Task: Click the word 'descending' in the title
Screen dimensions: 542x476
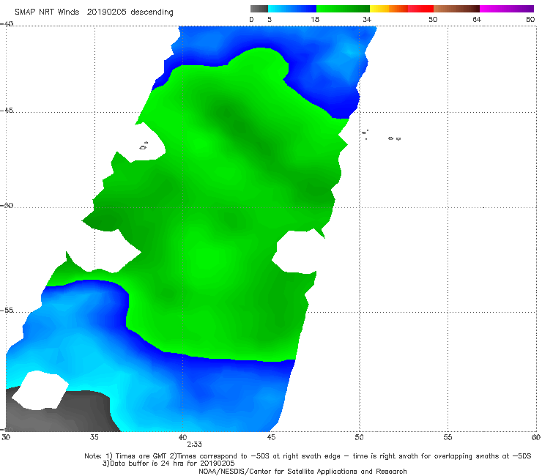Action: click(x=152, y=12)
